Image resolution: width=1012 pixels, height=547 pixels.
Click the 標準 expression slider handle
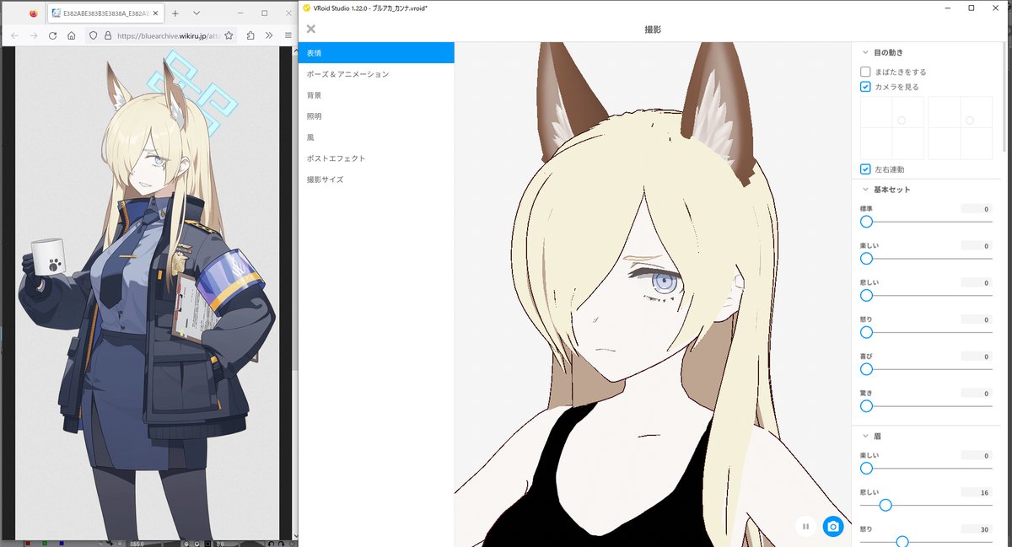click(866, 222)
